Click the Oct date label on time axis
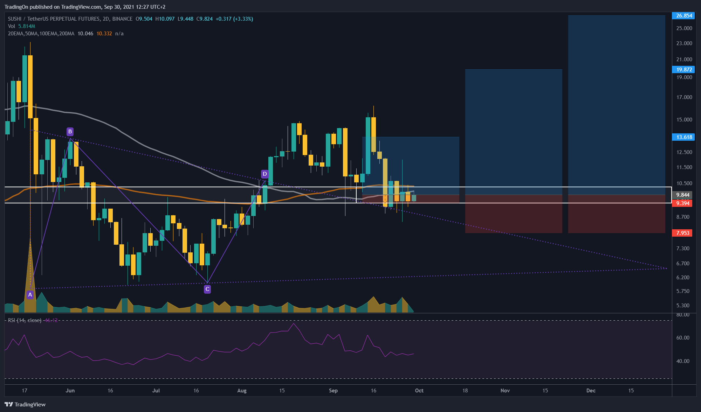The width and height of the screenshot is (701, 412). pos(419,391)
